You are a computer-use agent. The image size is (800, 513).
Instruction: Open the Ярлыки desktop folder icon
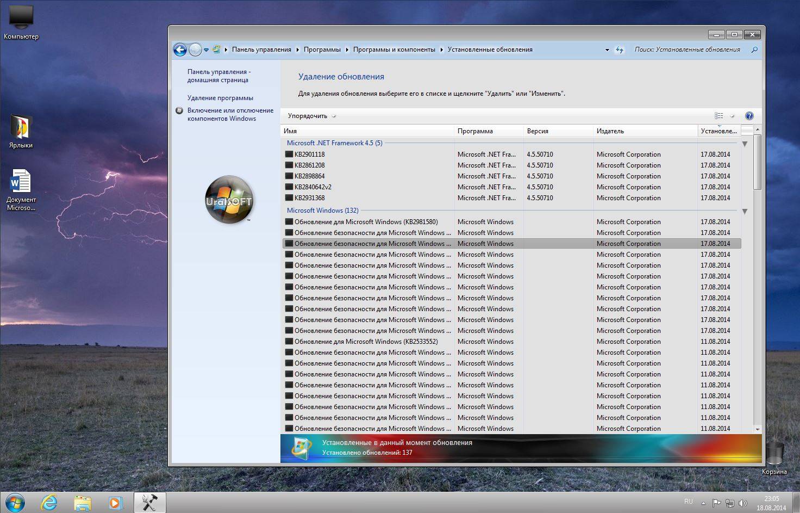point(21,132)
